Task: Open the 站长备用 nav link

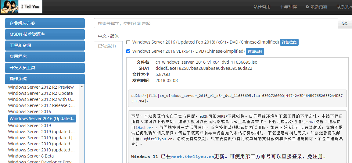Action: point(262,7)
